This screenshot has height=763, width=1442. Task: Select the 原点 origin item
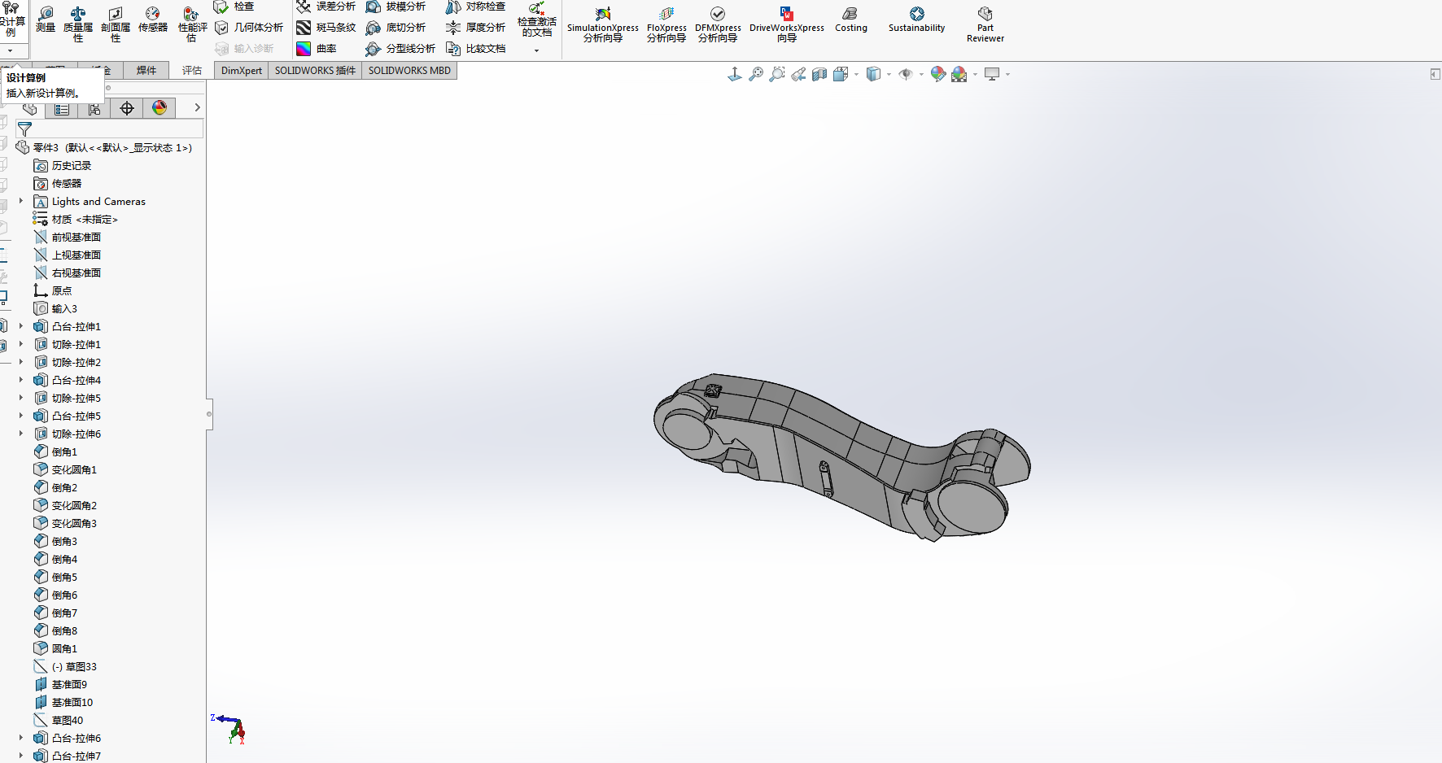(53, 290)
